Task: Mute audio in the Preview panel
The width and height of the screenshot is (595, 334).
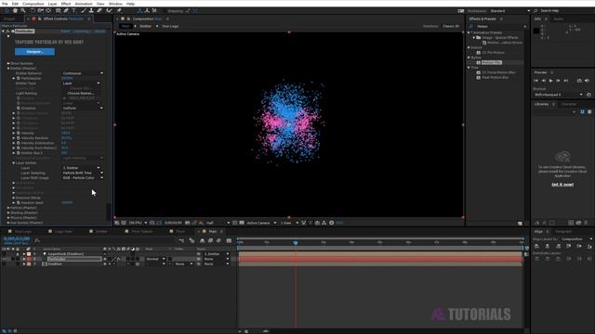Action: (587, 81)
